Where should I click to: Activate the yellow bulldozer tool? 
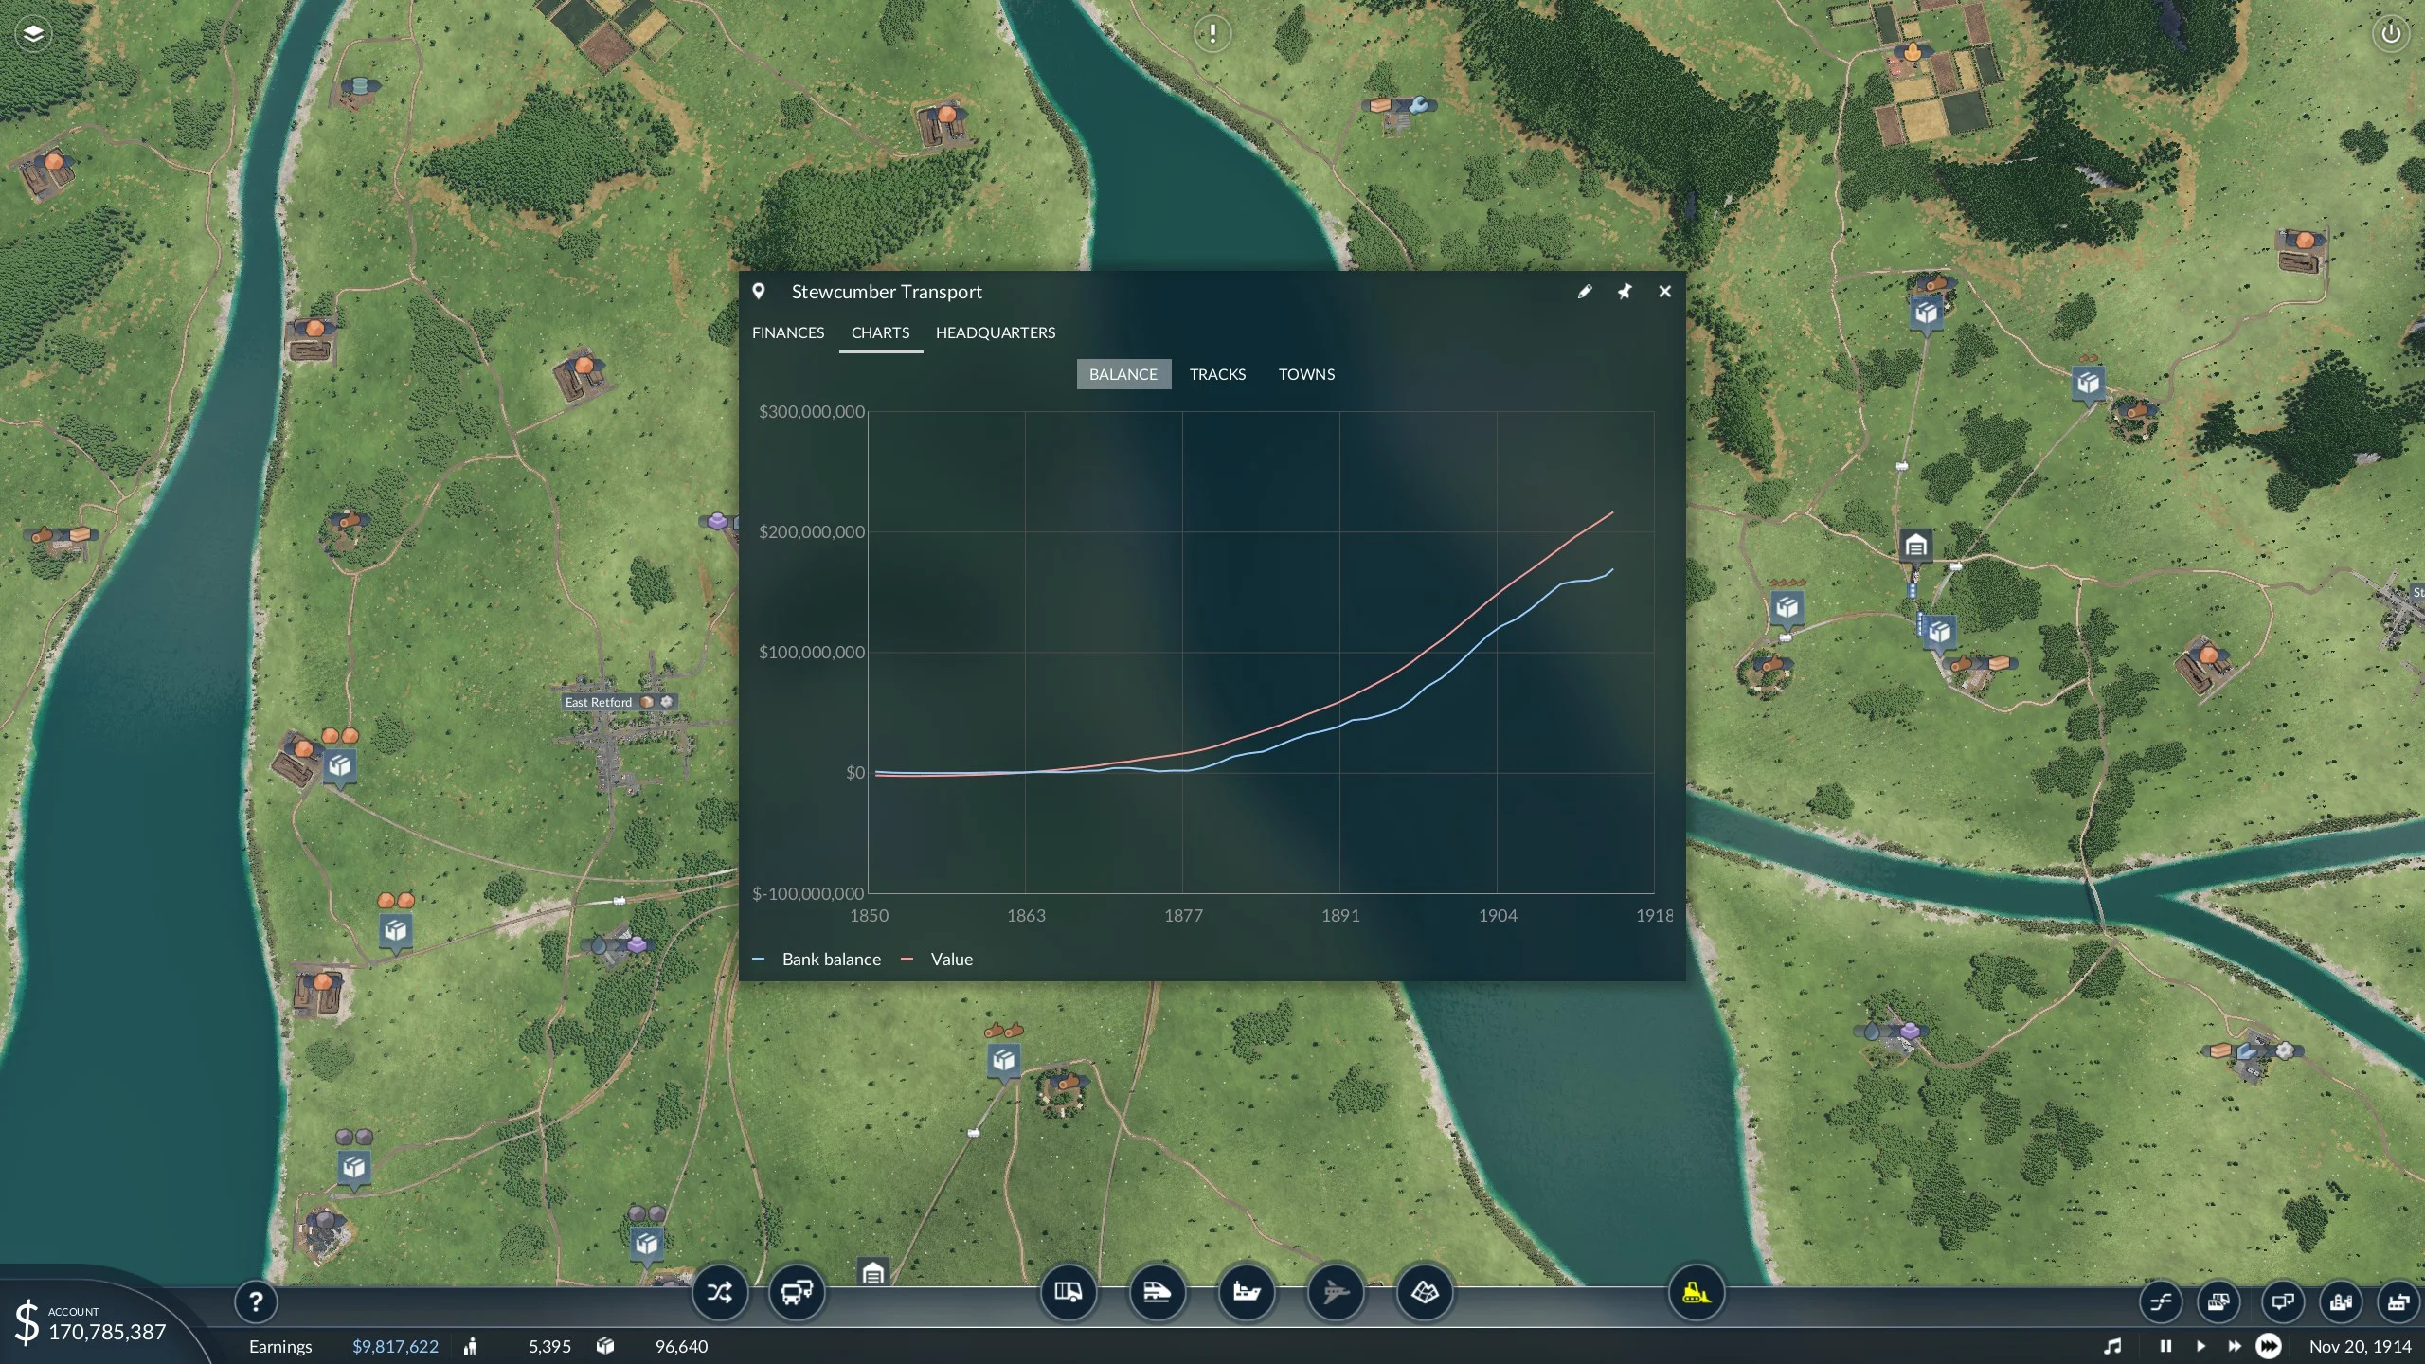pyautogui.click(x=1696, y=1293)
